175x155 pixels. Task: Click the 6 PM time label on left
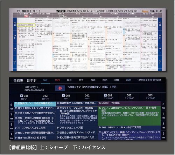11,106
